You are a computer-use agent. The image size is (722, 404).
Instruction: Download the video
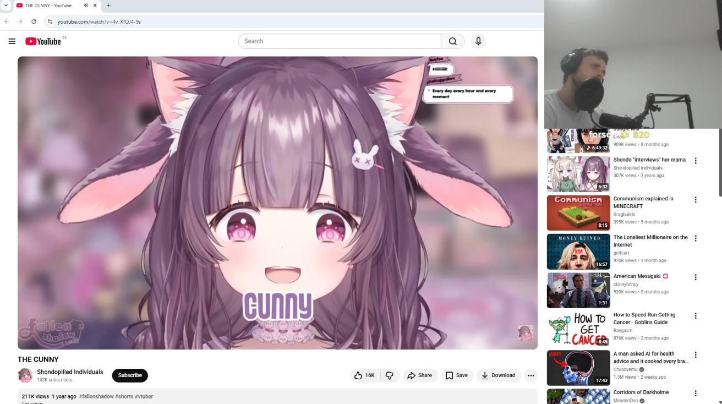(498, 375)
